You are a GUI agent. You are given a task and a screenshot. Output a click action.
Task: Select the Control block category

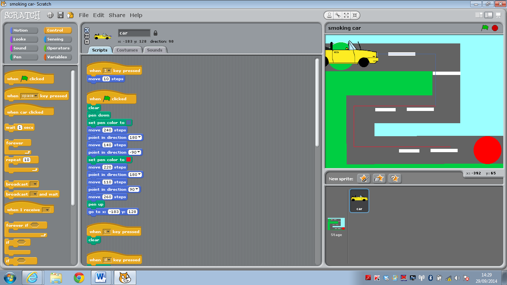58,30
